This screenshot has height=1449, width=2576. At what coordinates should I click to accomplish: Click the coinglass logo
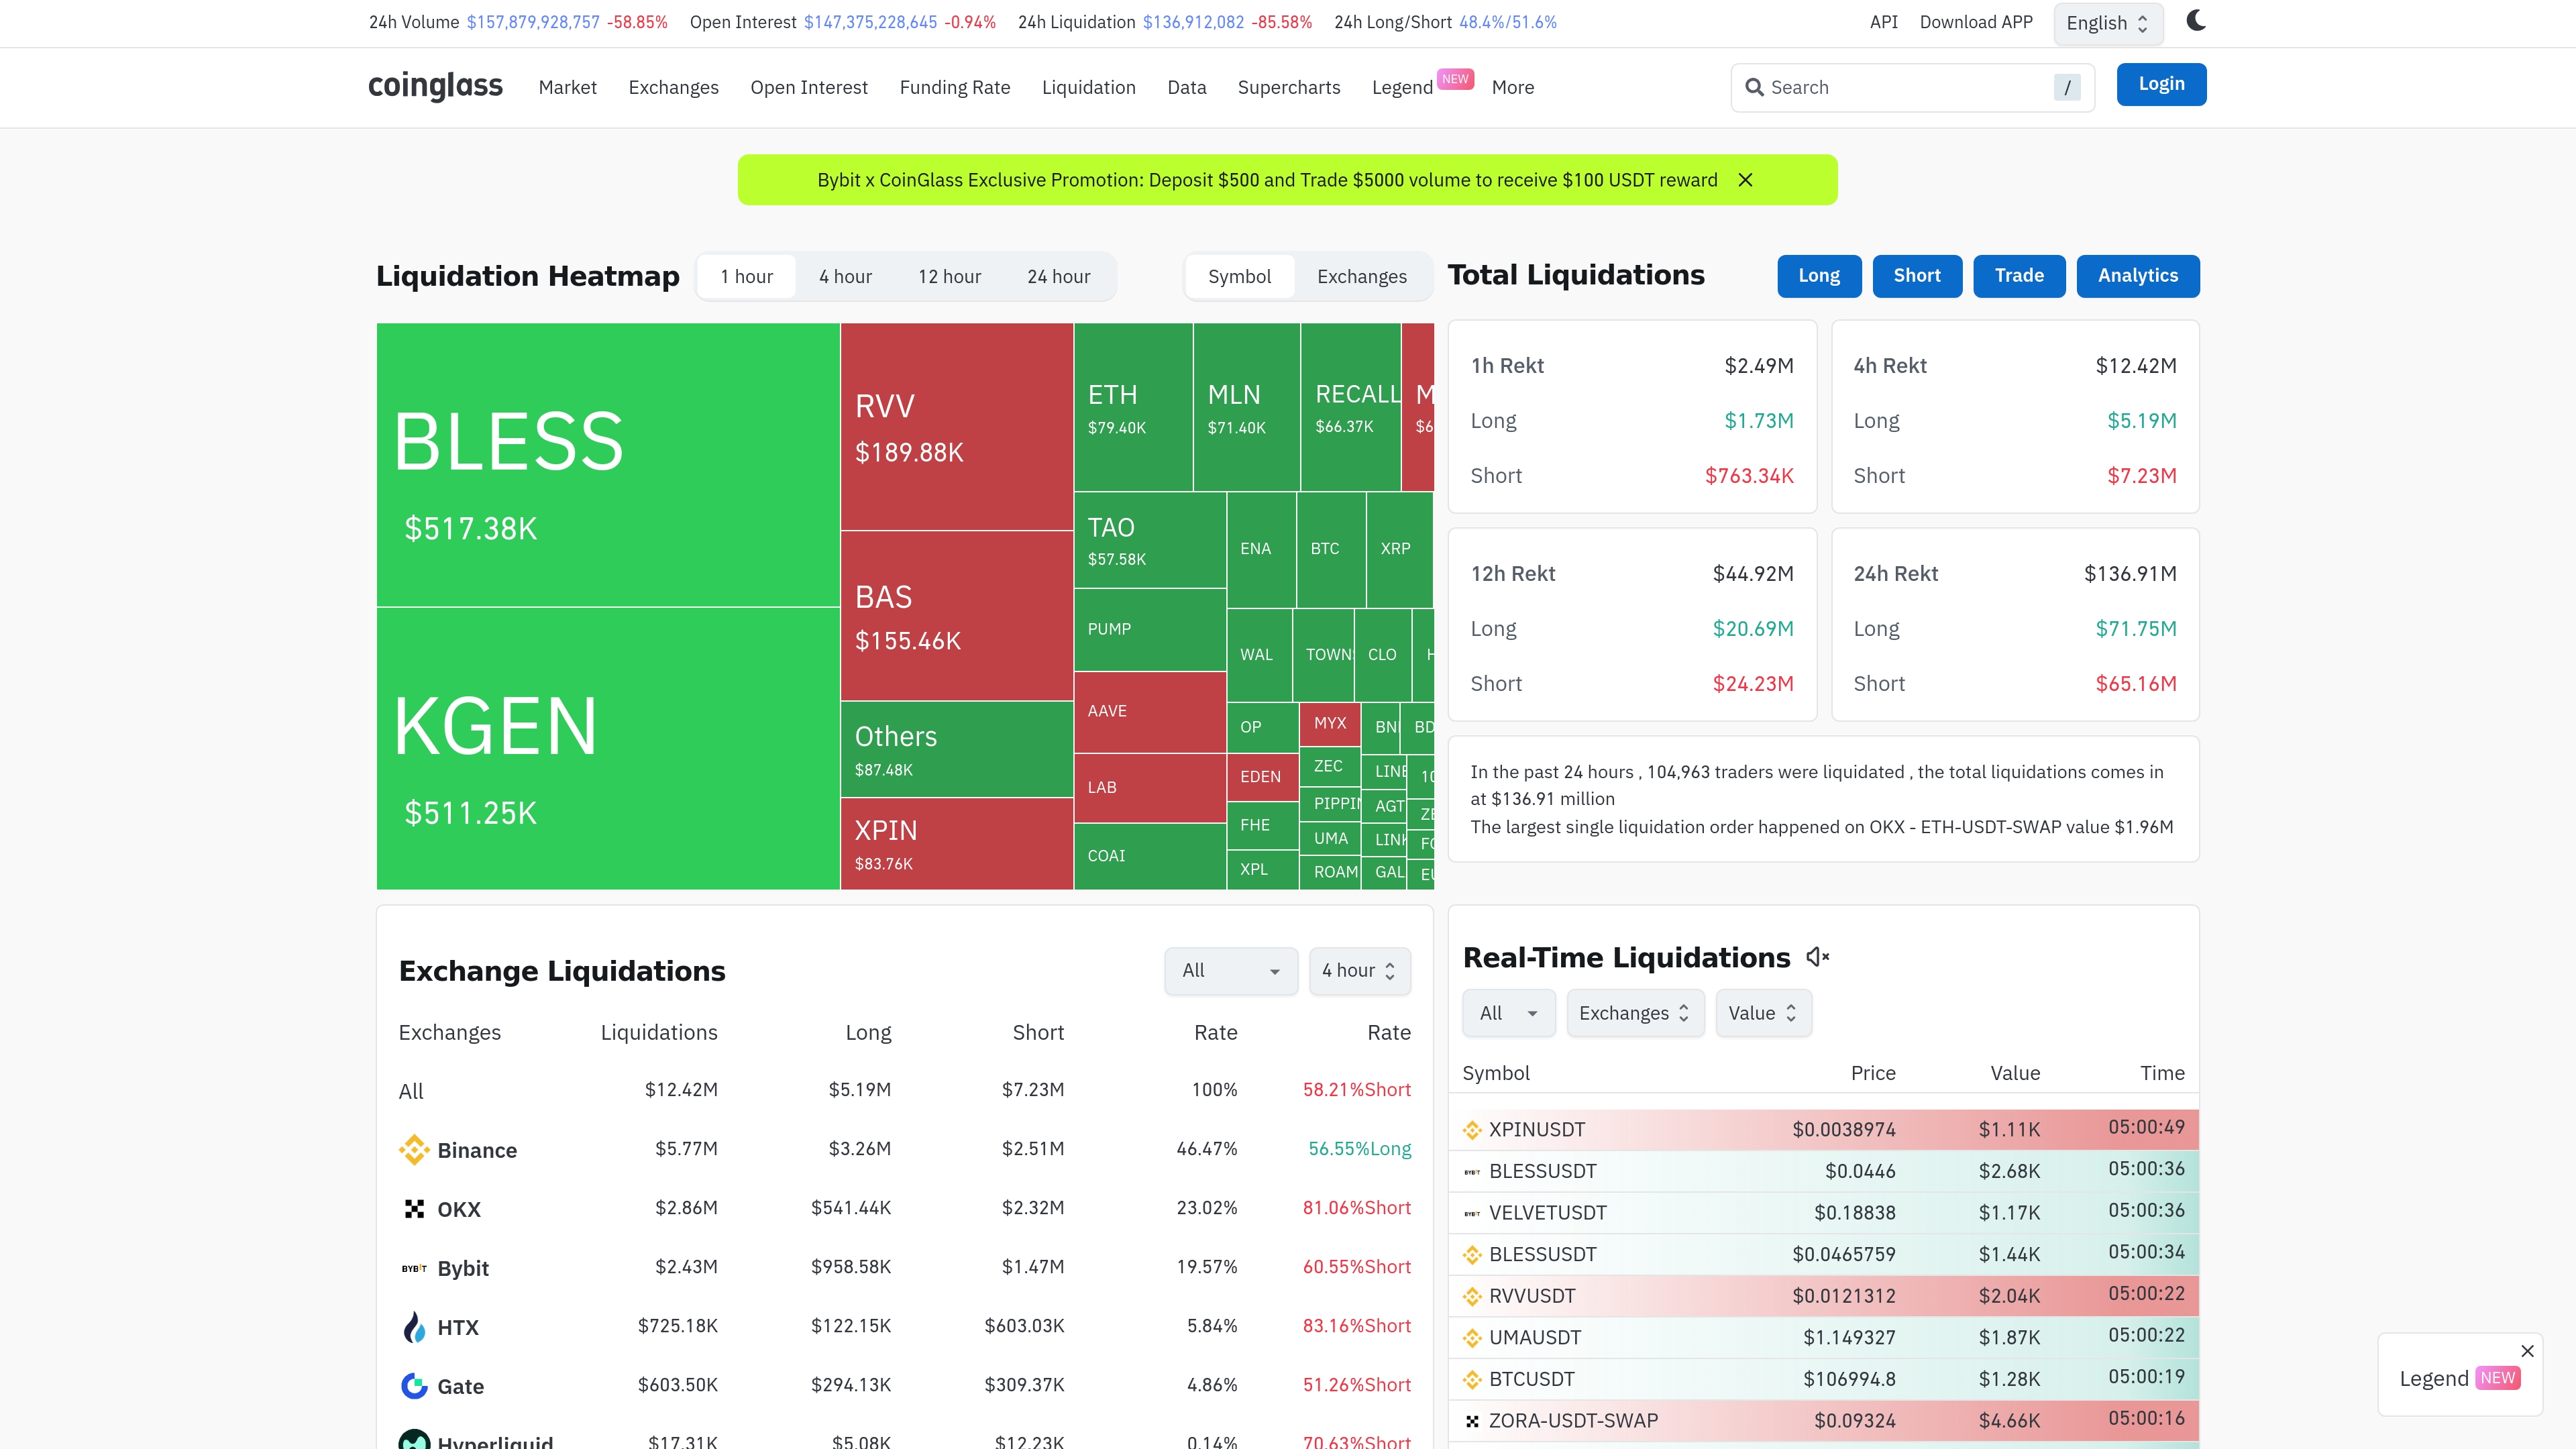pos(435,86)
